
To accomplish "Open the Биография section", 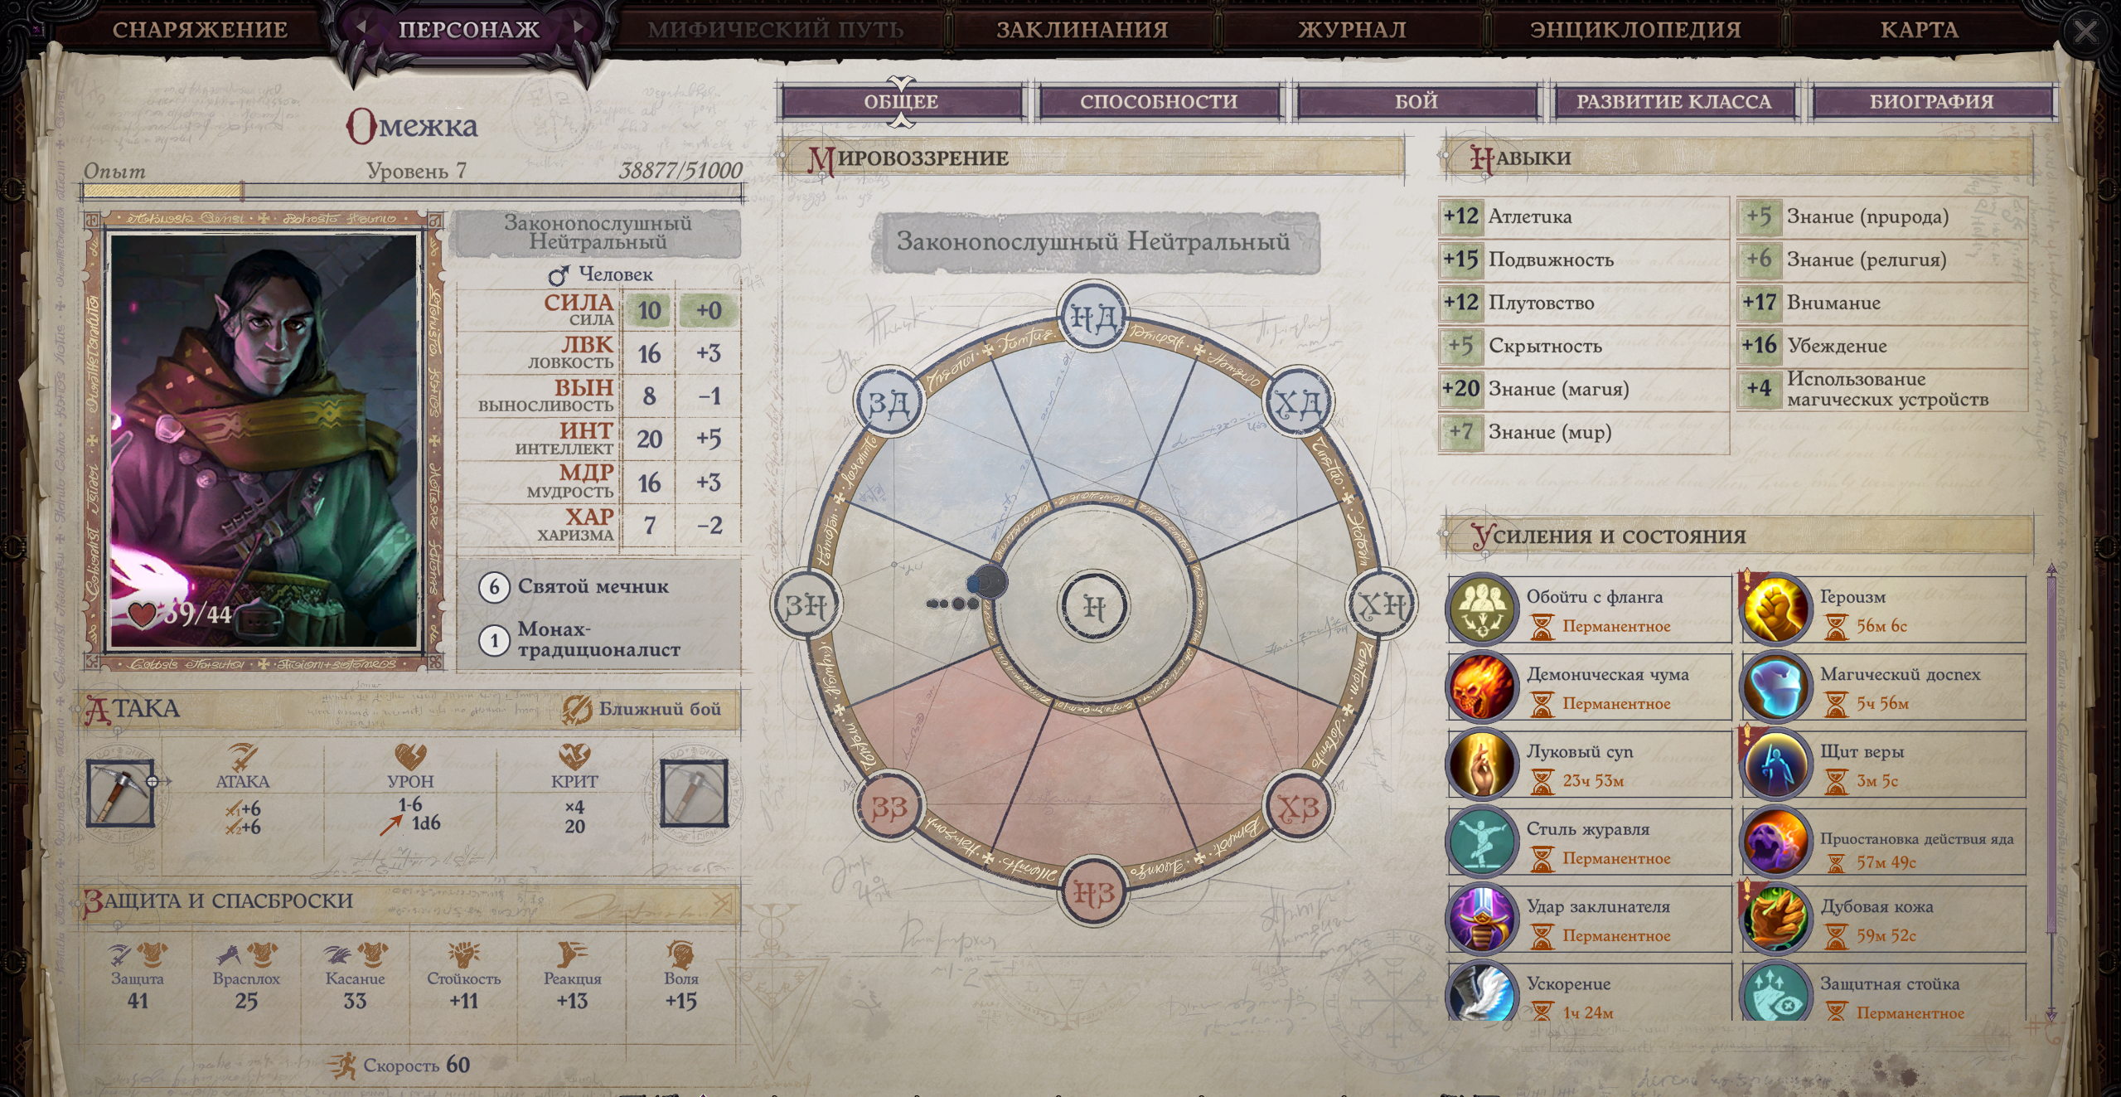I will pyautogui.click(x=1931, y=101).
